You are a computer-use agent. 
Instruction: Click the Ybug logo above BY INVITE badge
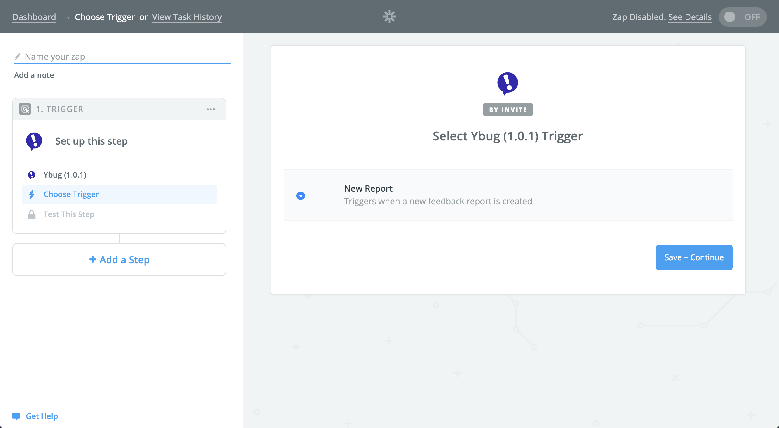click(x=508, y=84)
